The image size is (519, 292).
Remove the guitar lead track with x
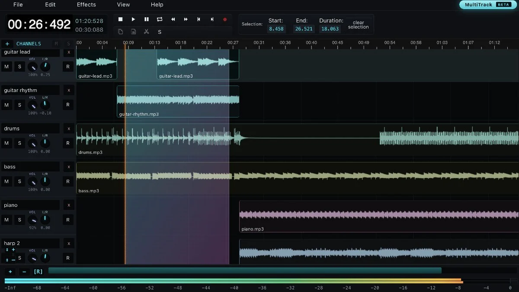tap(68, 52)
